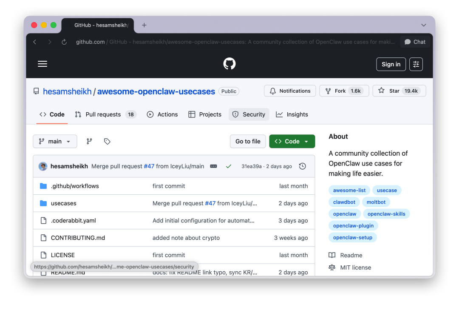This screenshot has height=310, width=459.
Task: Reload the page with the refresh icon
Action: point(64,42)
